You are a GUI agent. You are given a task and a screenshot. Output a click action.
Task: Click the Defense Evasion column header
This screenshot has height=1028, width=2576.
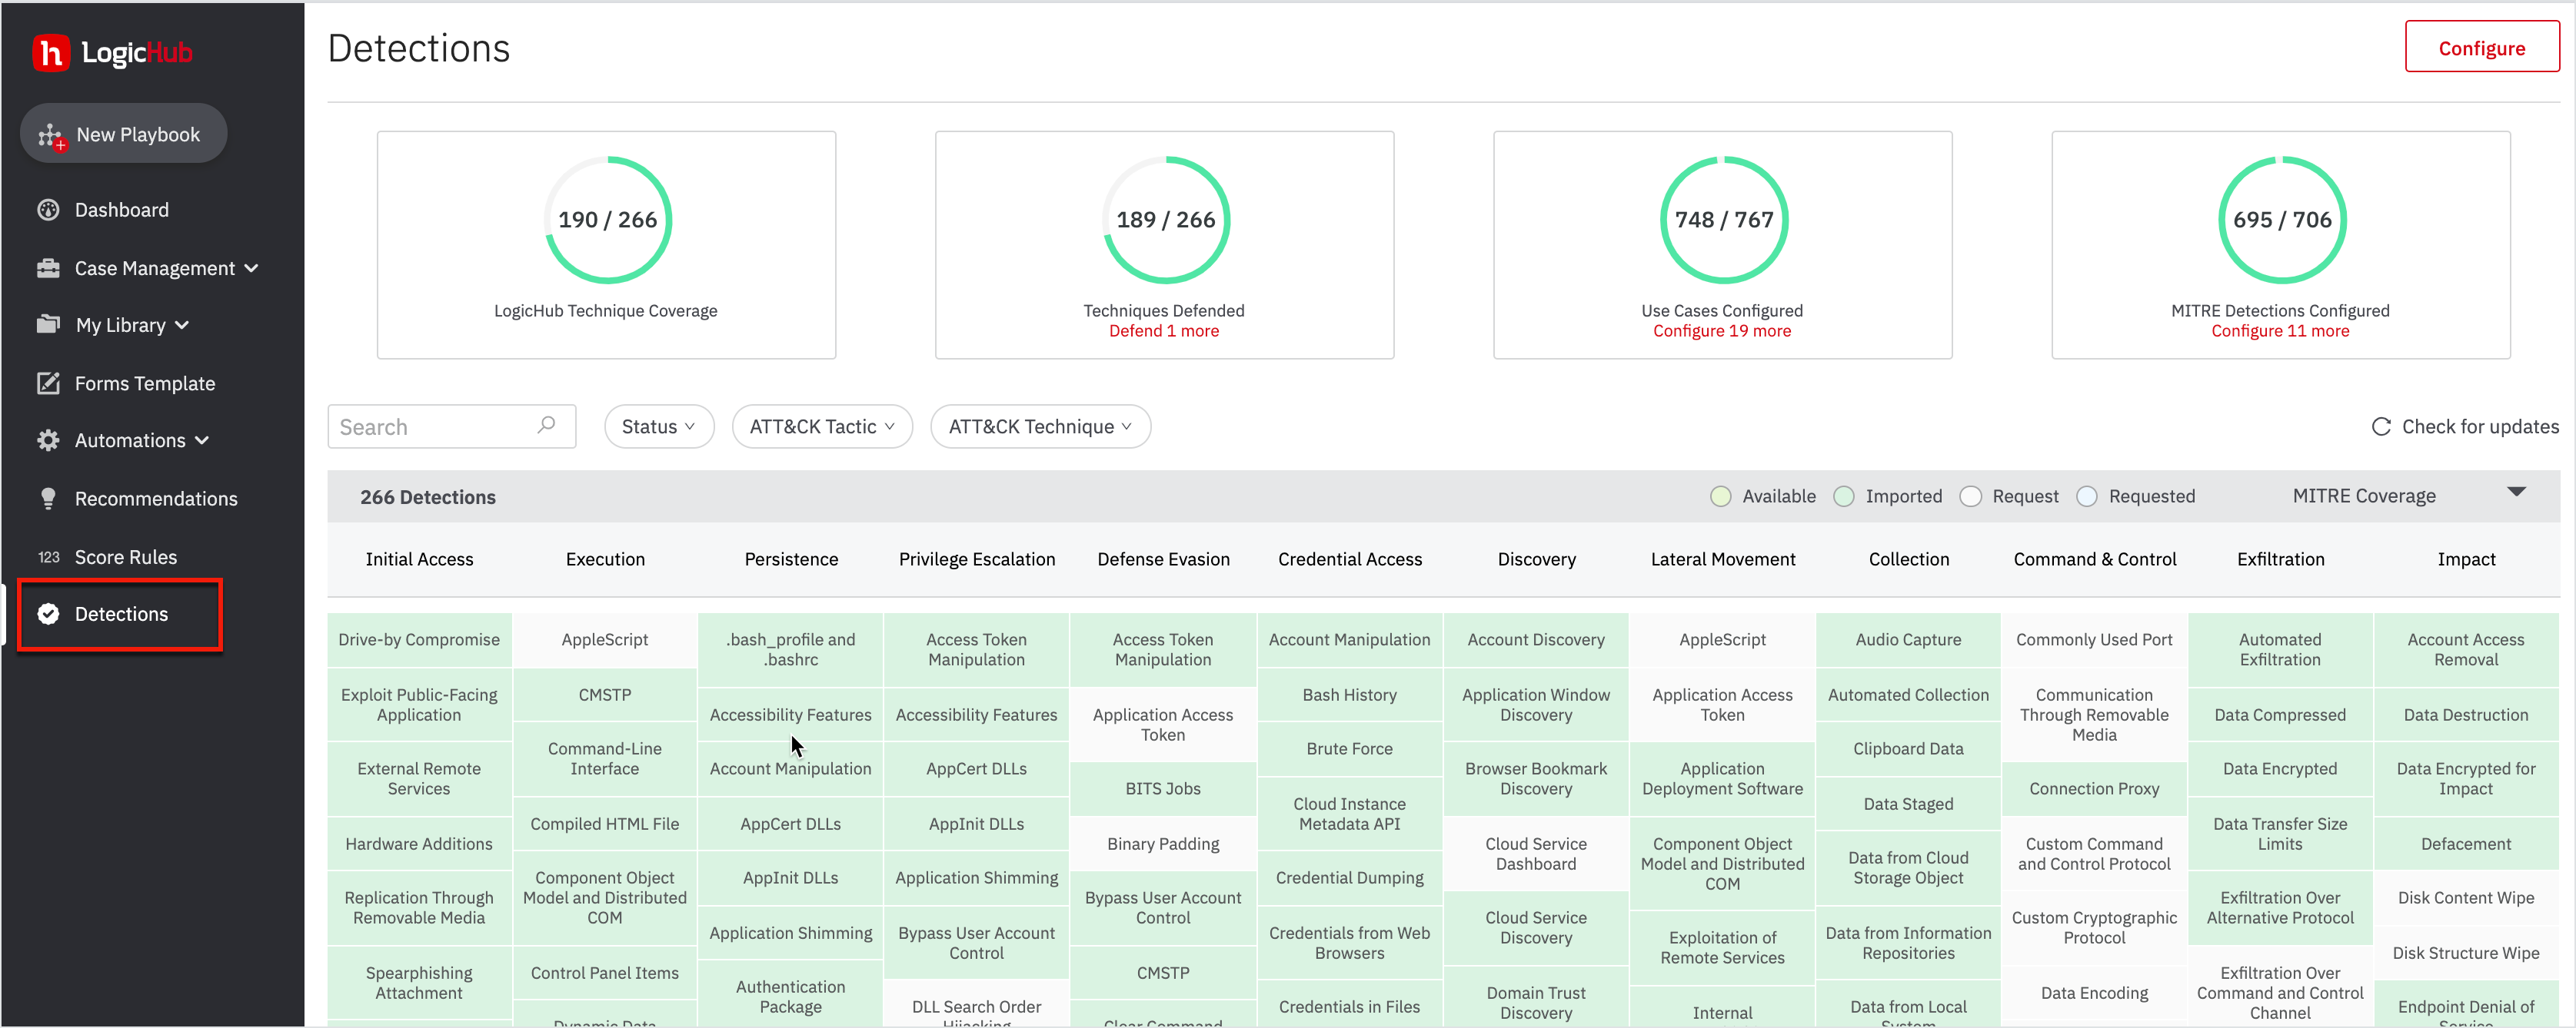point(1163,559)
